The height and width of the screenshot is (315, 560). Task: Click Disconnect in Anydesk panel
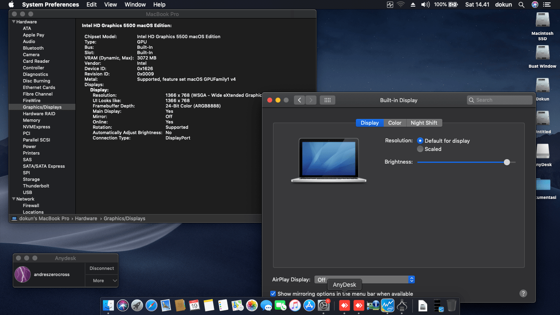[102, 268]
